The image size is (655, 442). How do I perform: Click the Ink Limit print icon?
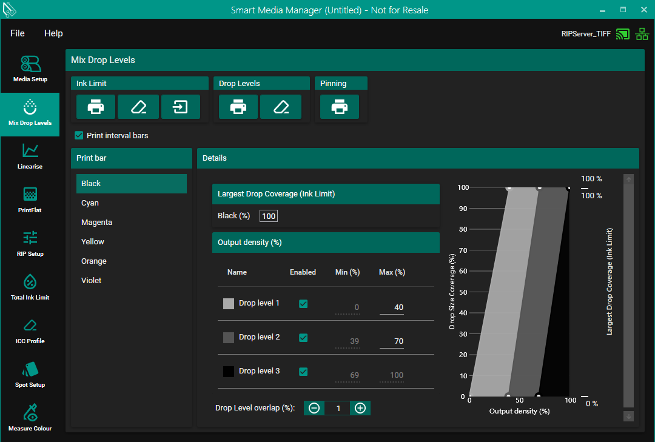click(x=96, y=107)
